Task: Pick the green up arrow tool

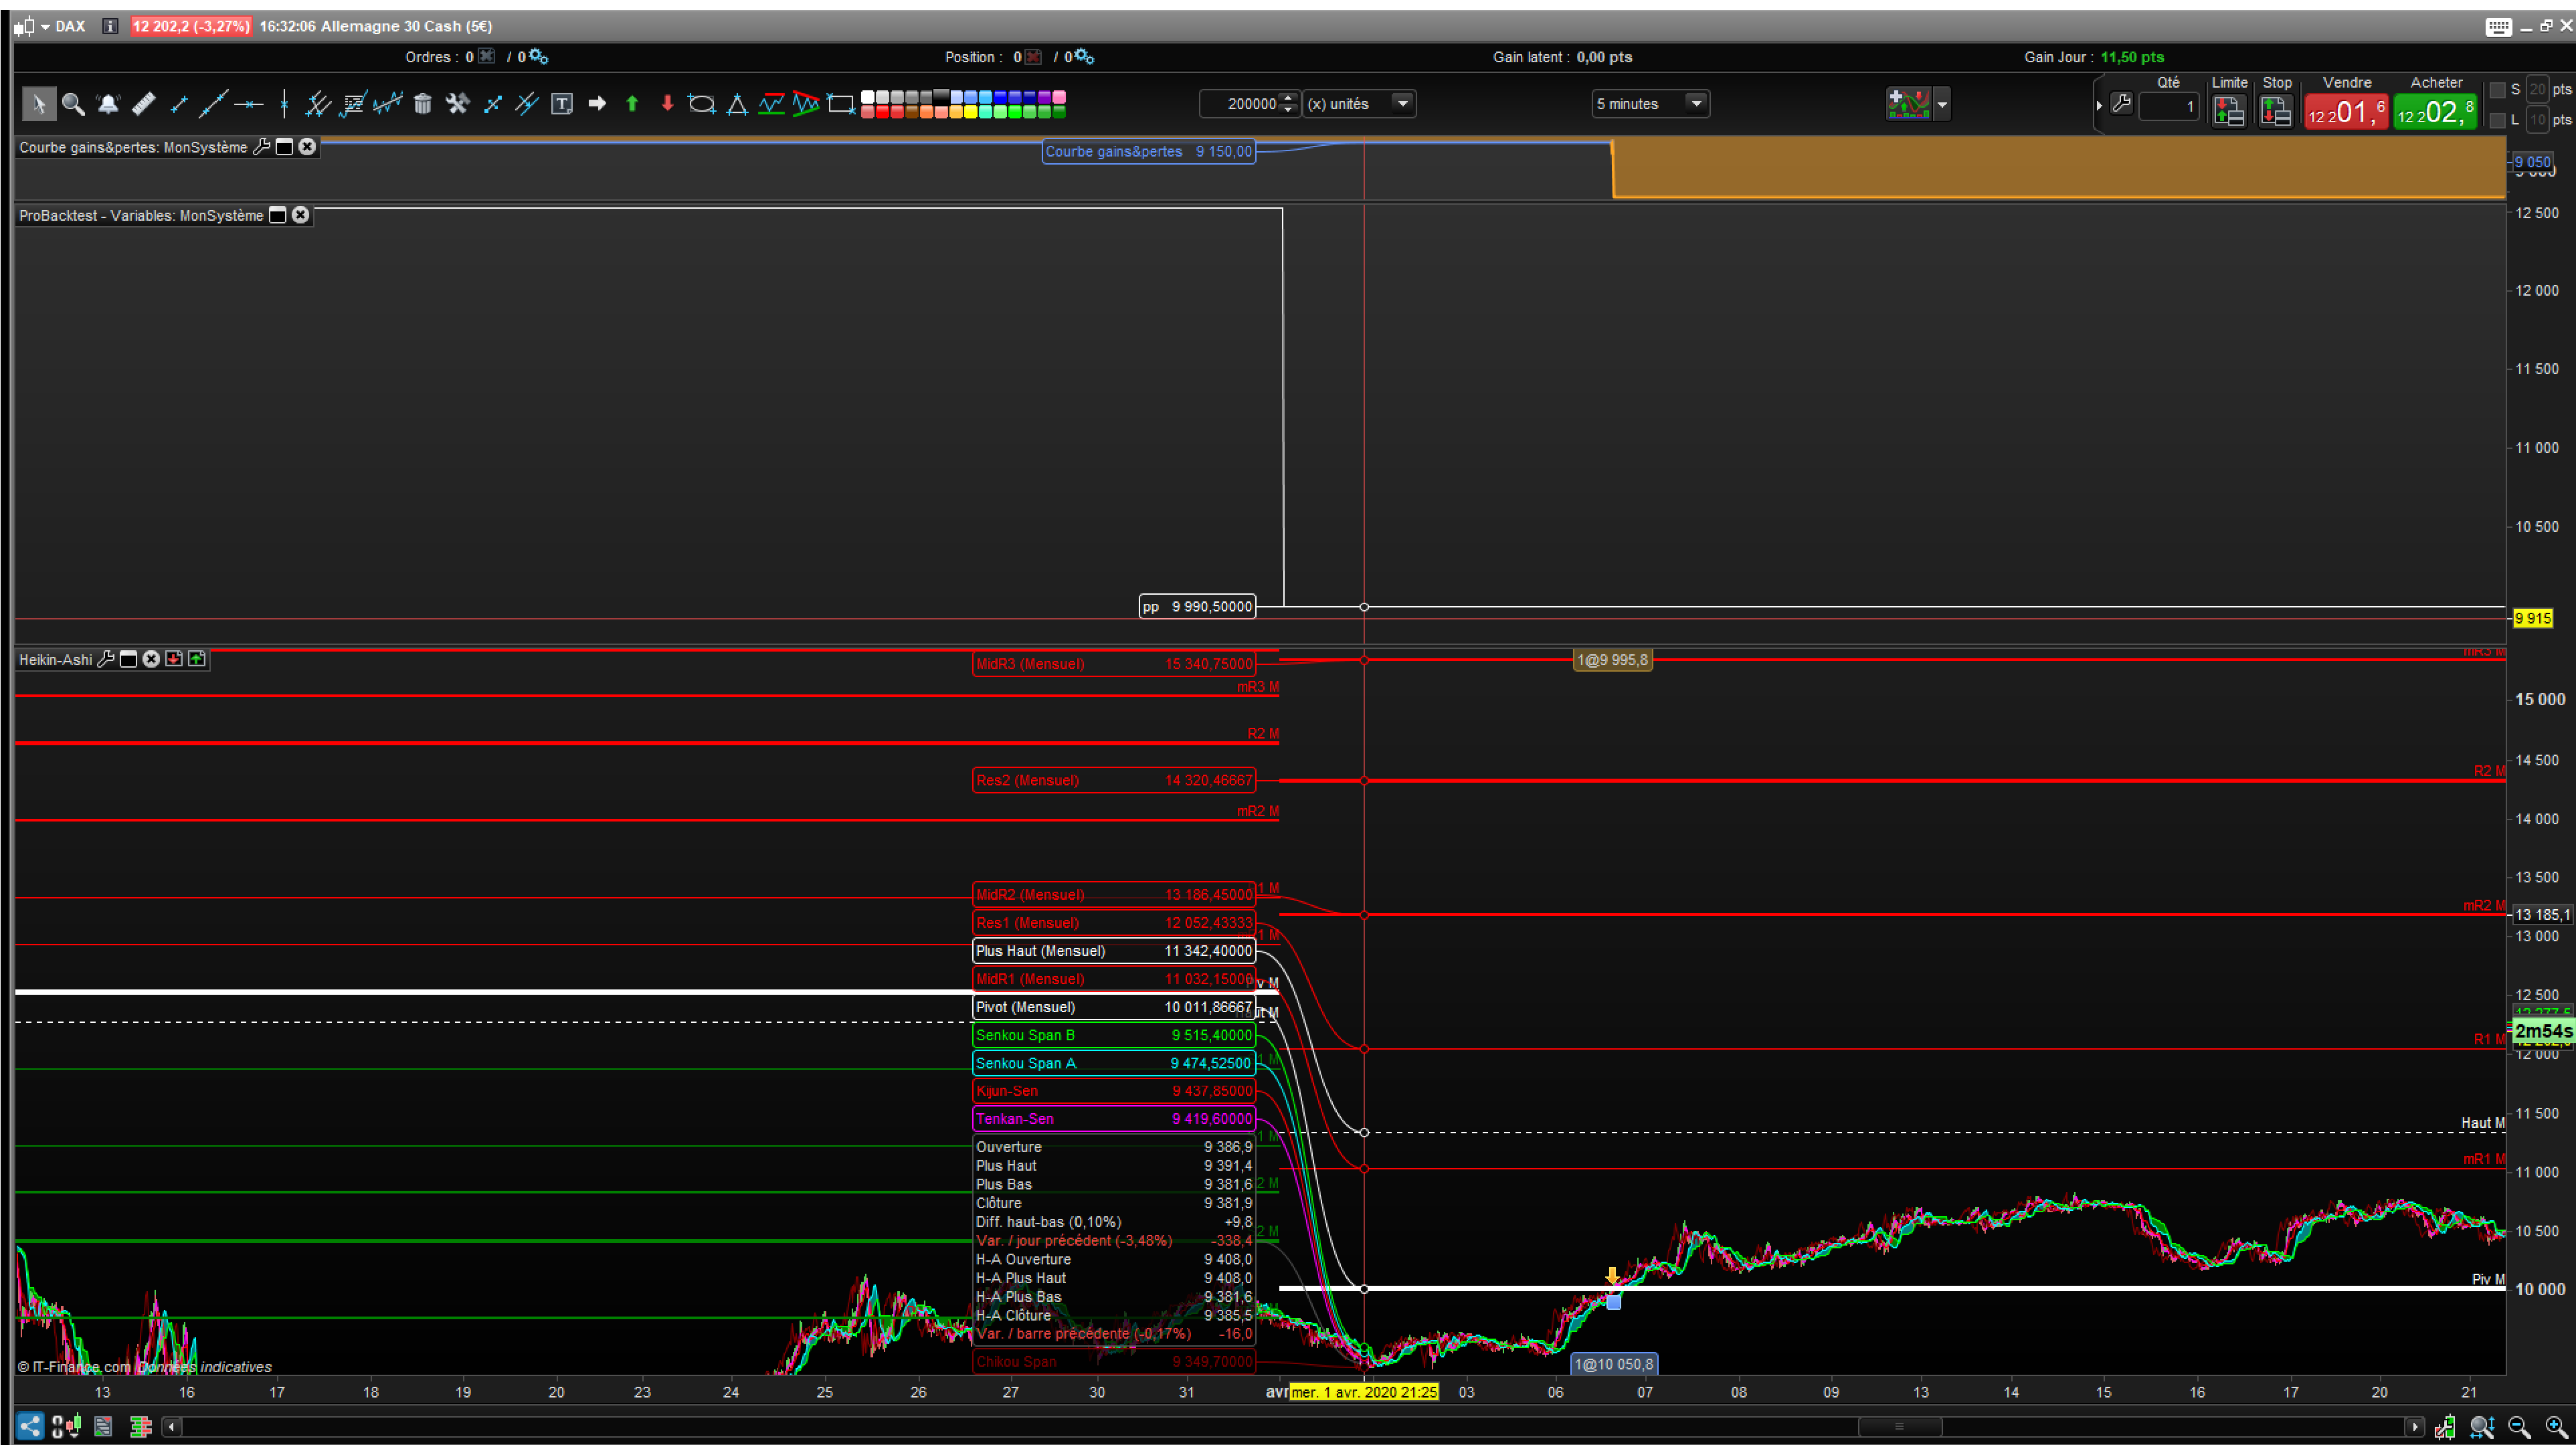Action: 632,103
